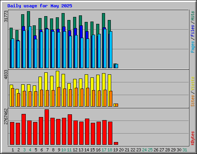
Task: Select the tiny red KBytes bar for day 19
Action: click(116, 143)
